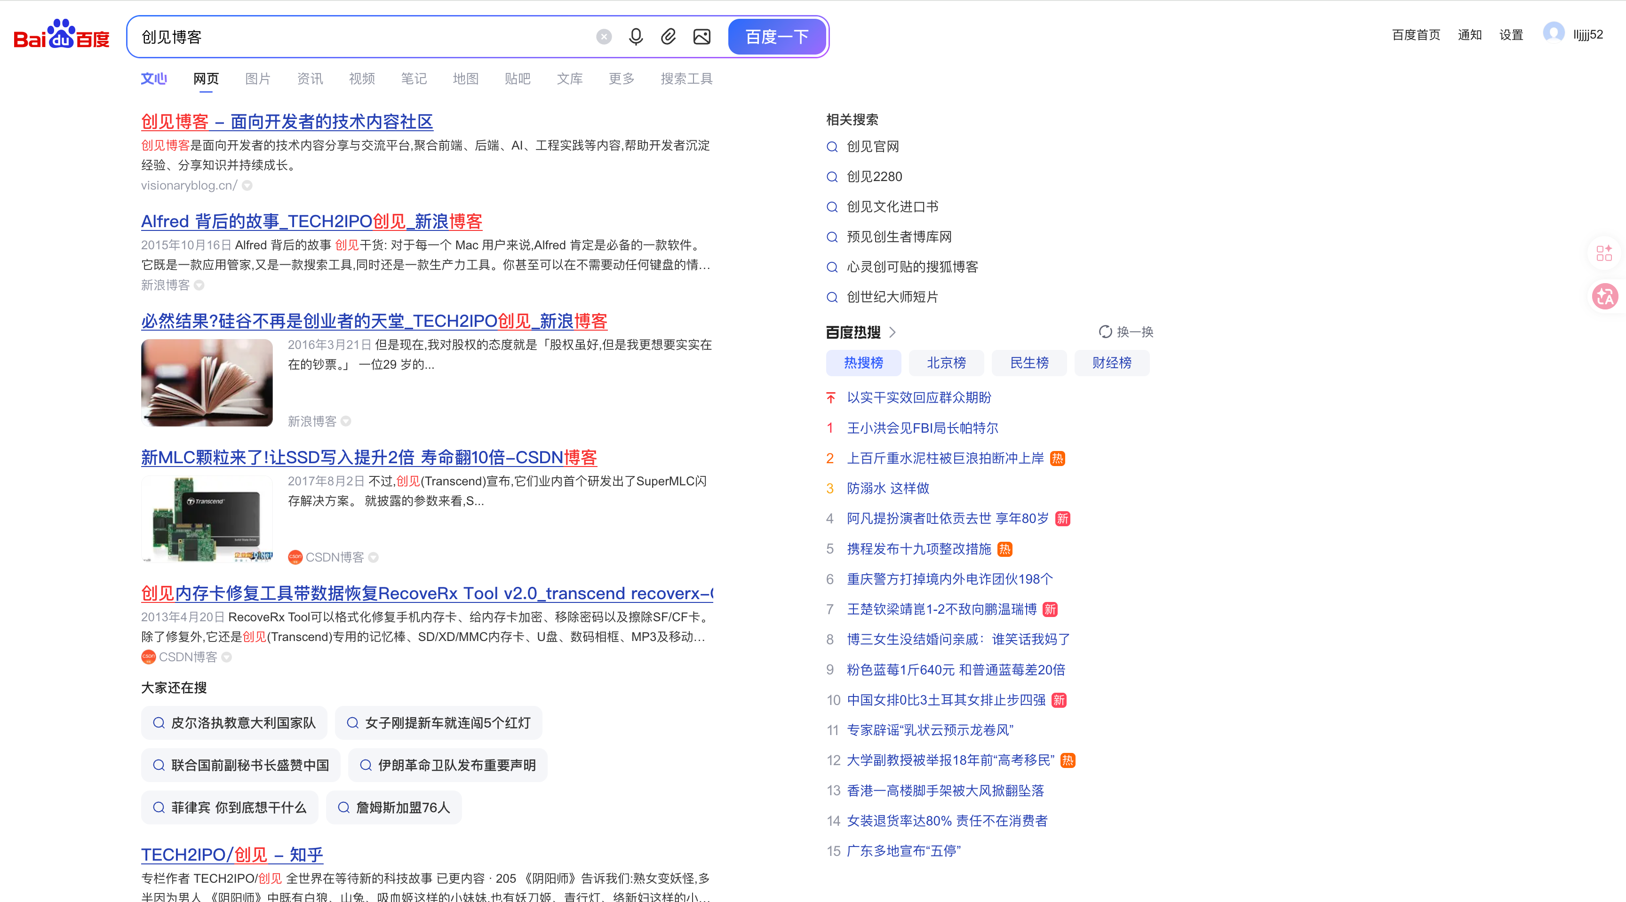Image resolution: width=1626 pixels, height=902 pixels.
Task: Select the 热搜榜 tab
Action: [863, 363]
